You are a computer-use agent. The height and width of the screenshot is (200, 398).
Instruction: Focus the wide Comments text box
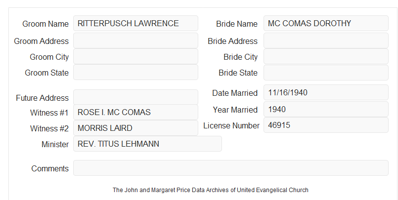(231, 168)
